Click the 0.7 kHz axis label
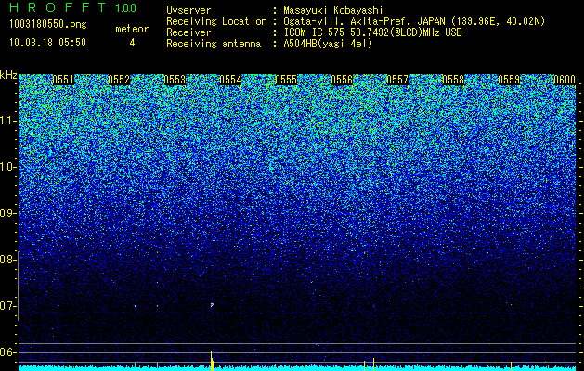 tap(6, 306)
